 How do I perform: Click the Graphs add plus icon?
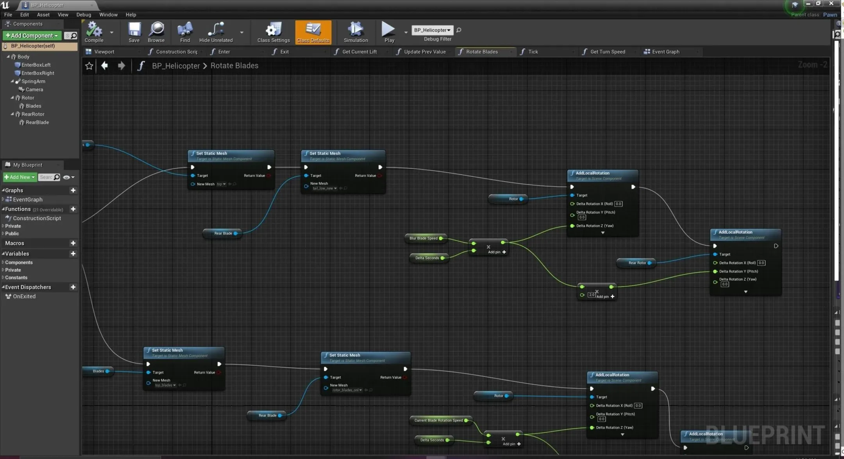pyautogui.click(x=73, y=190)
